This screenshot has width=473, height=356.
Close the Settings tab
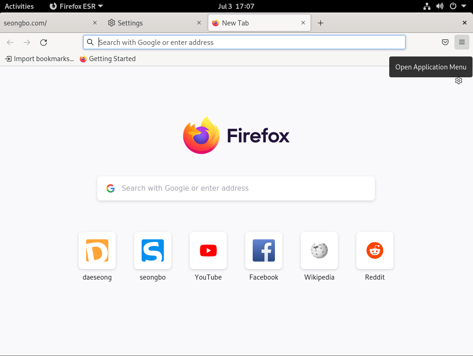click(x=199, y=23)
